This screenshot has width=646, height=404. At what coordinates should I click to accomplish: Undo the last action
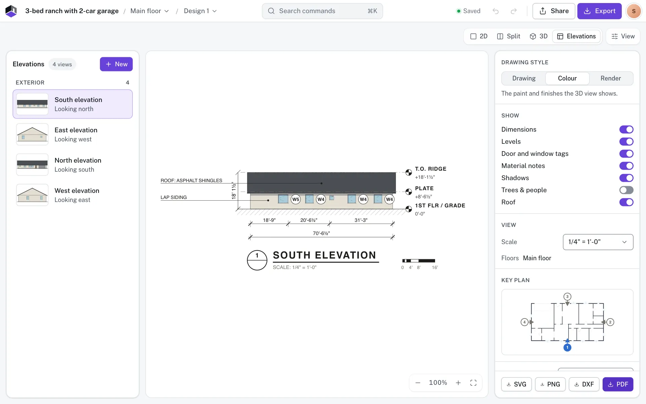496,11
